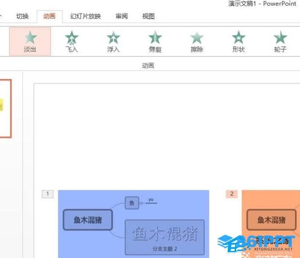
Task: Click animation order marker 2
Action: pos(232,194)
